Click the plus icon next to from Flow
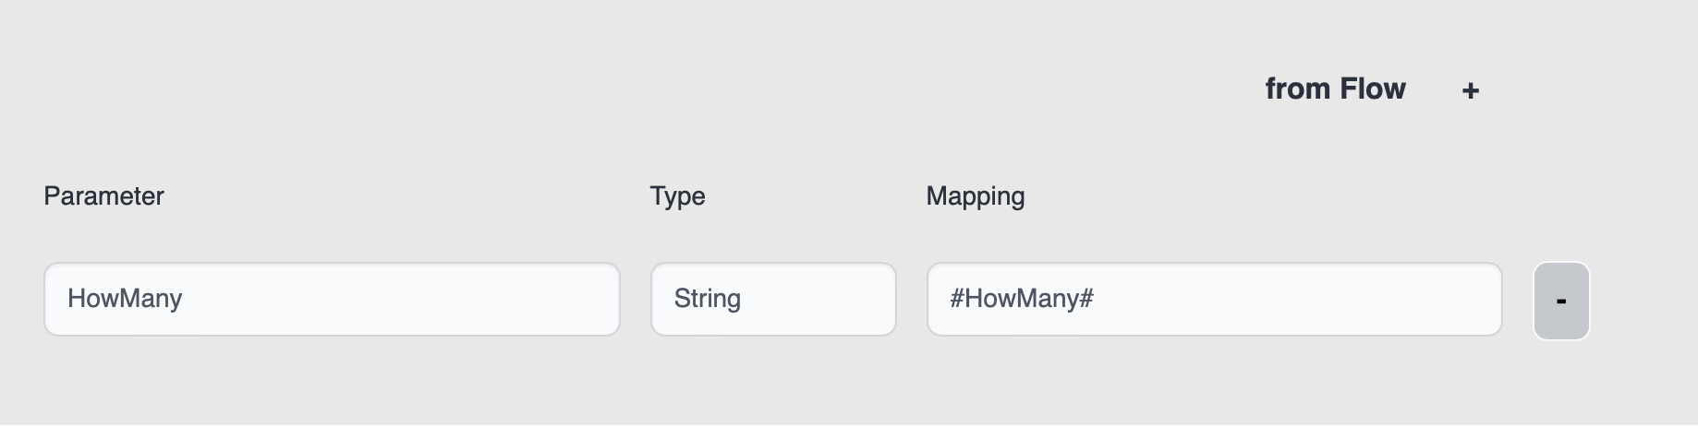This screenshot has width=1698, height=426. coord(1470,90)
